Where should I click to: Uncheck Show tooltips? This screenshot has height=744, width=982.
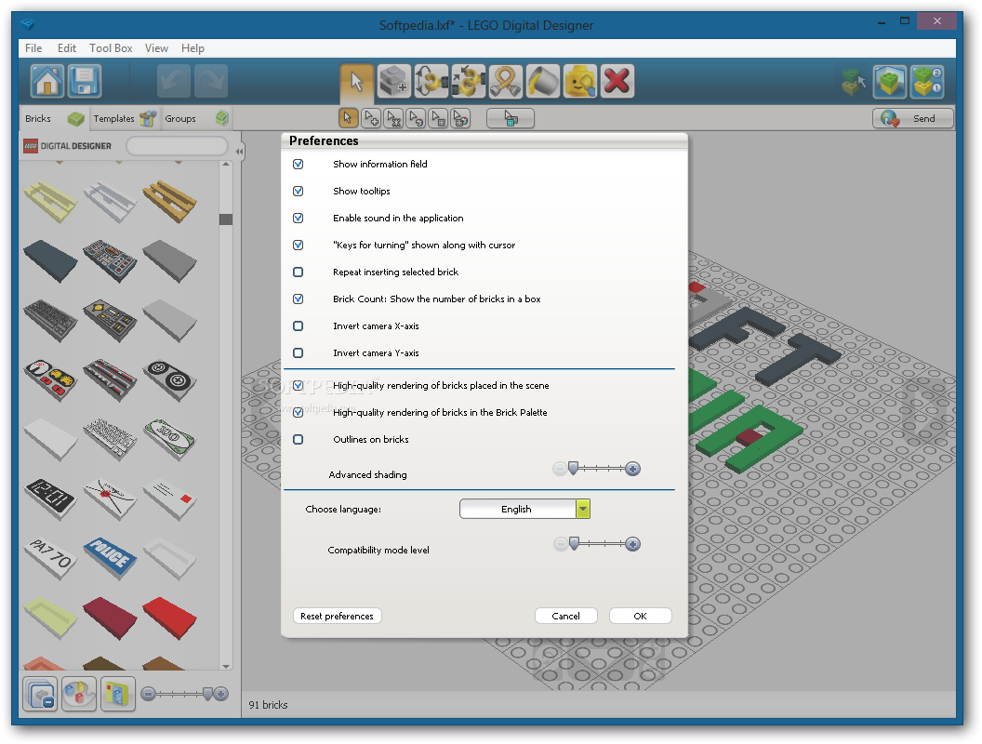tap(299, 191)
